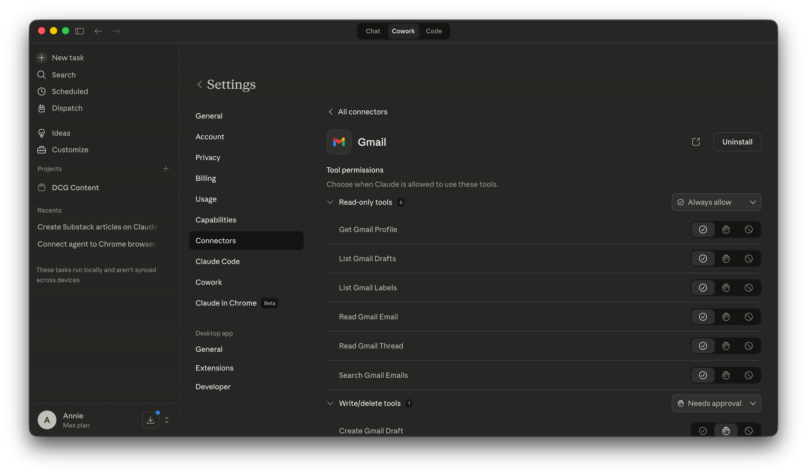Click the back navigation arrow in title bar
807x475 pixels.
[98, 31]
